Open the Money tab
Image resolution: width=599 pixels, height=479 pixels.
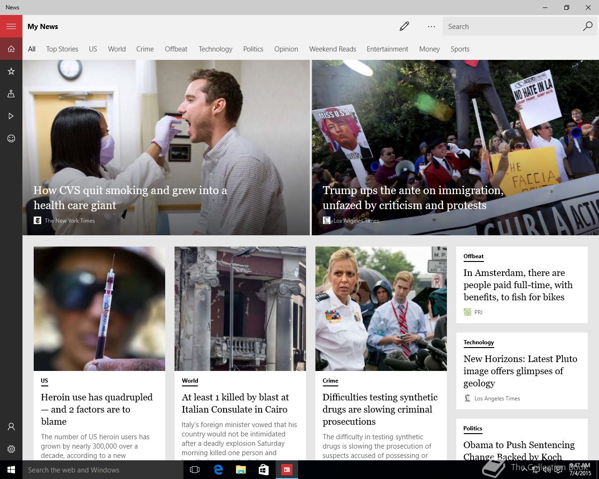click(430, 49)
